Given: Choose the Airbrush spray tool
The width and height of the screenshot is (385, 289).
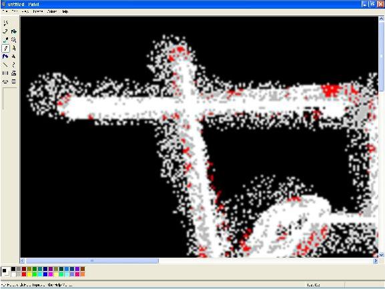Looking at the screenshot, I should coord(5,57).
